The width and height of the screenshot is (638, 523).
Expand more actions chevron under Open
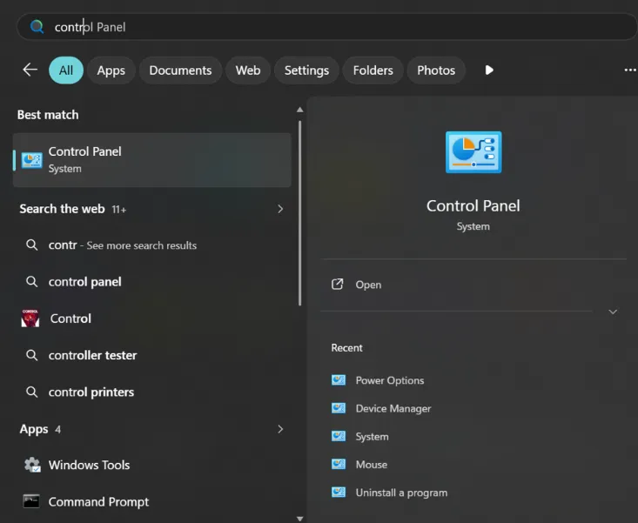coord(613,312)
